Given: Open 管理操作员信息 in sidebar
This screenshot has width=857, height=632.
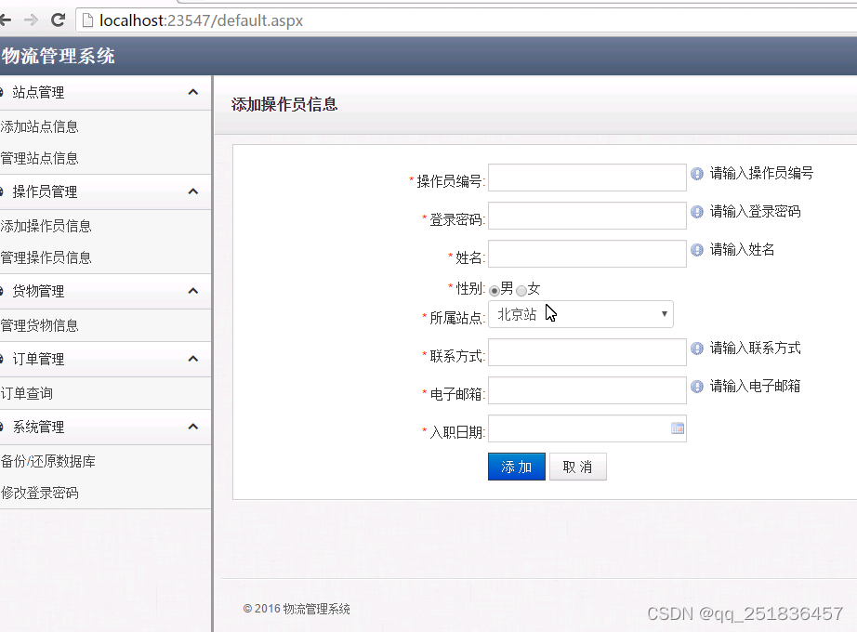Looking at the screenshot, I should point(46,258).
